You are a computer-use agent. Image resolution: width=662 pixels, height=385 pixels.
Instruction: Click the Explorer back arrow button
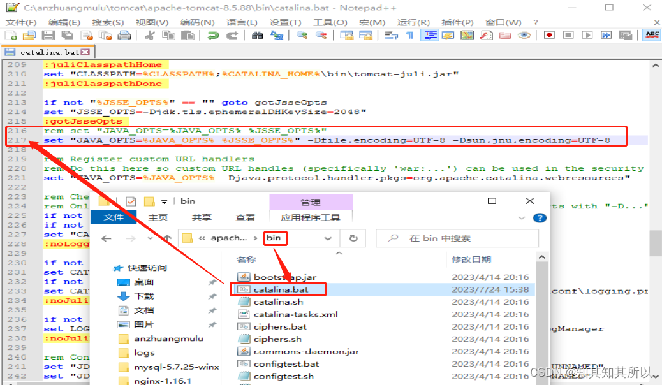[x=107, y=238]
